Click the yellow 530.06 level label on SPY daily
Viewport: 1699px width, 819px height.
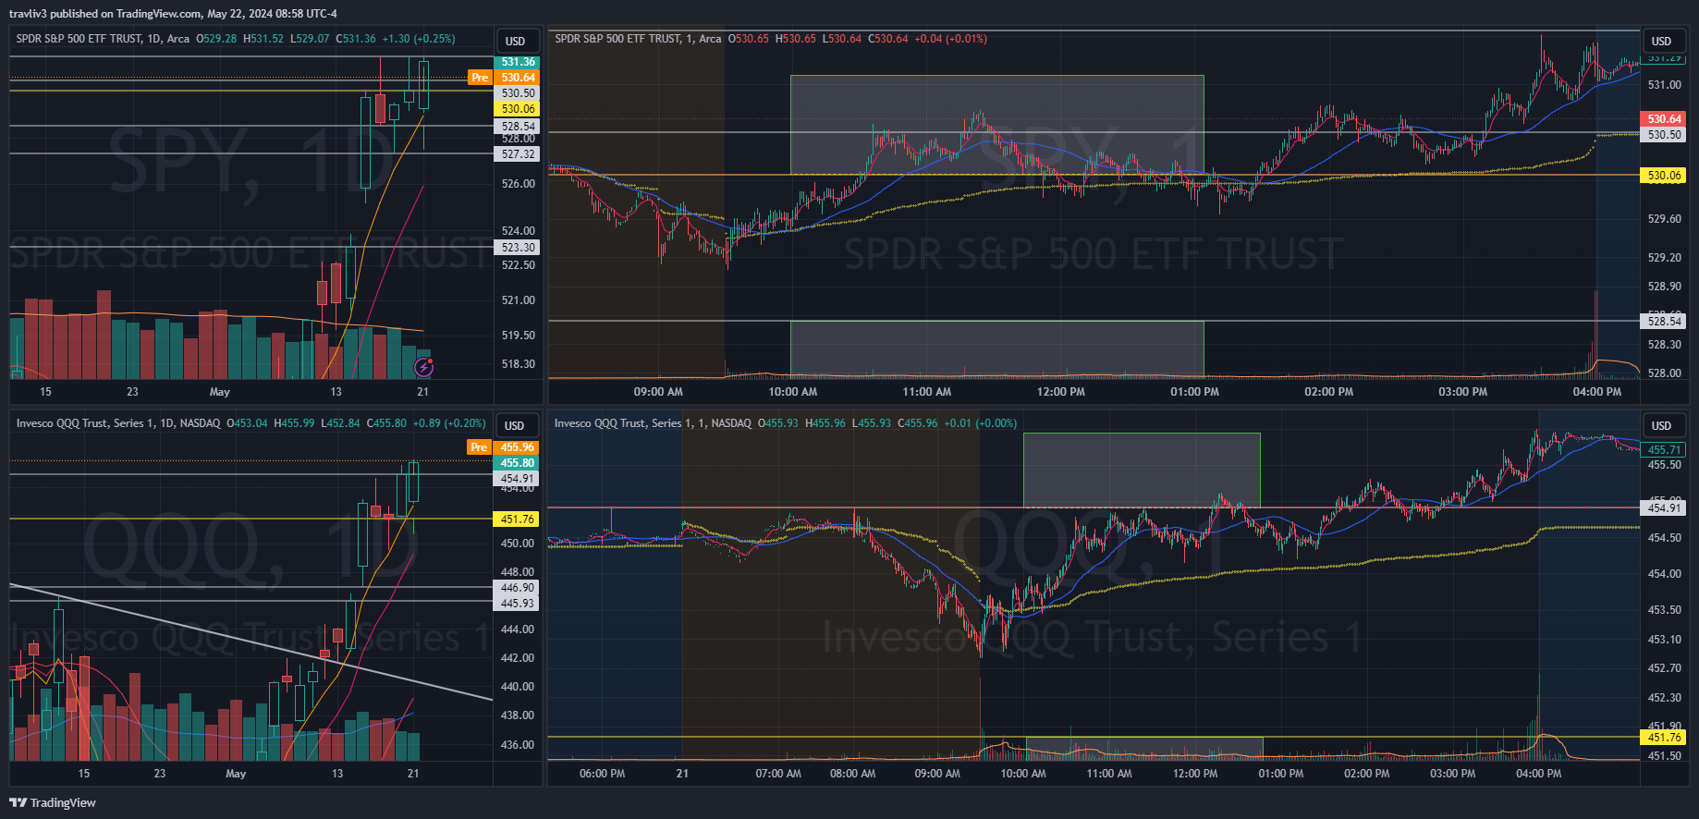pyautogui.click(x=518, y=109)
